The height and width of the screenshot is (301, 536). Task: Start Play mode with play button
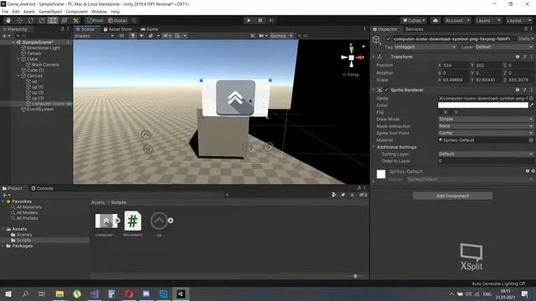pos(249,20)
